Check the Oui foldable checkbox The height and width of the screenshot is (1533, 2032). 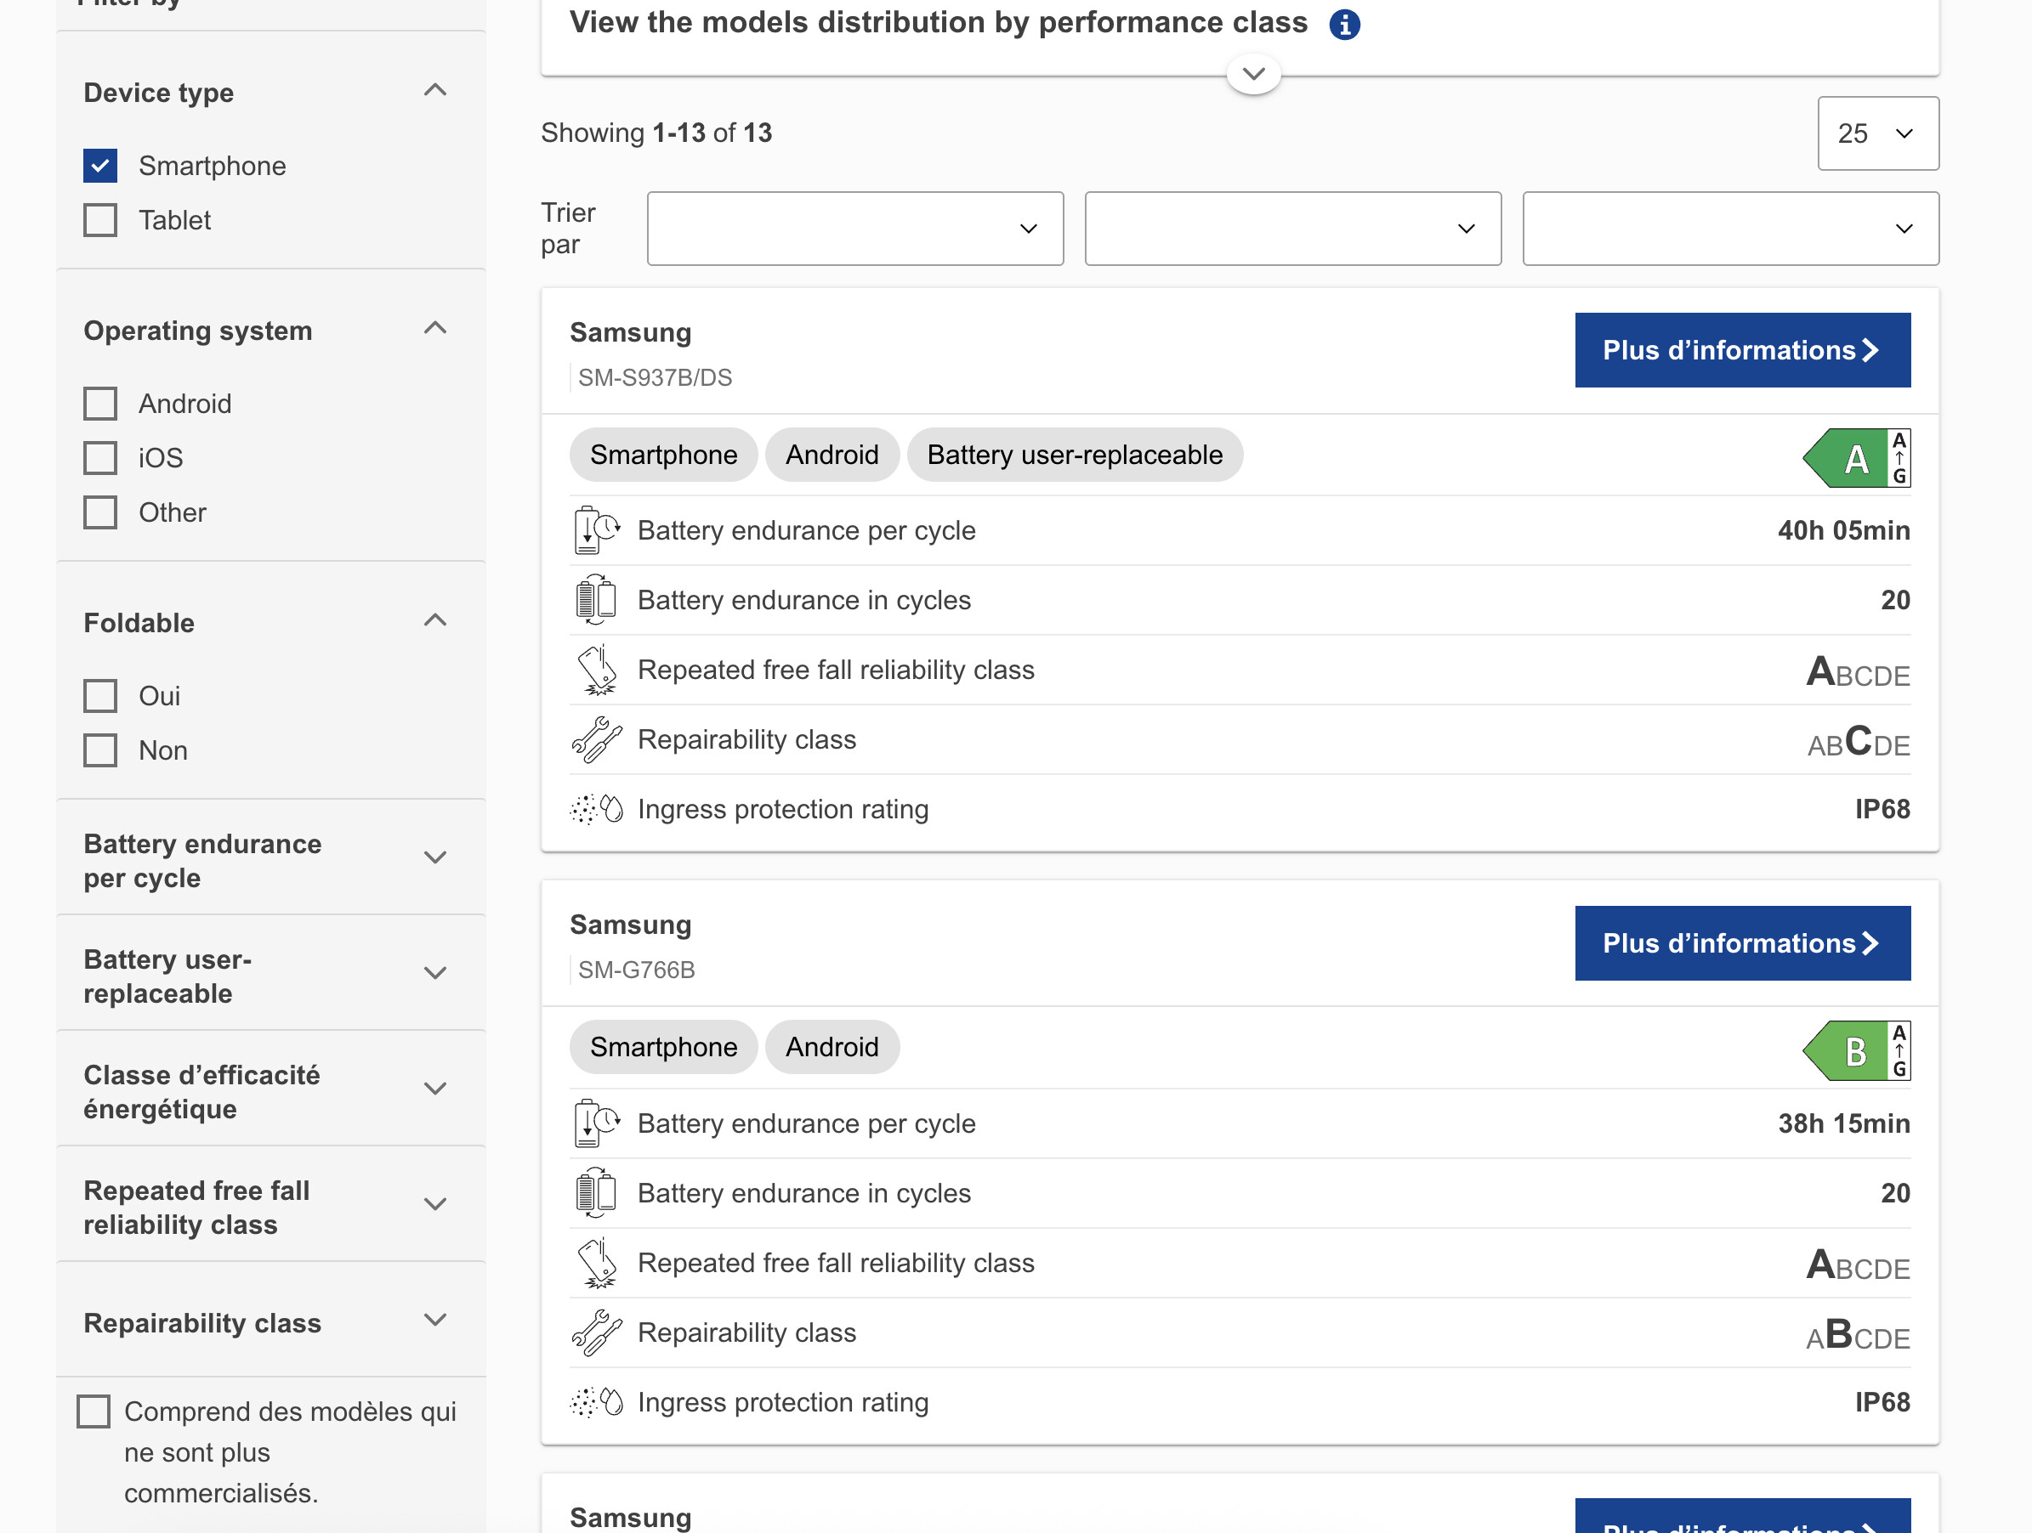tap(100, 696)
